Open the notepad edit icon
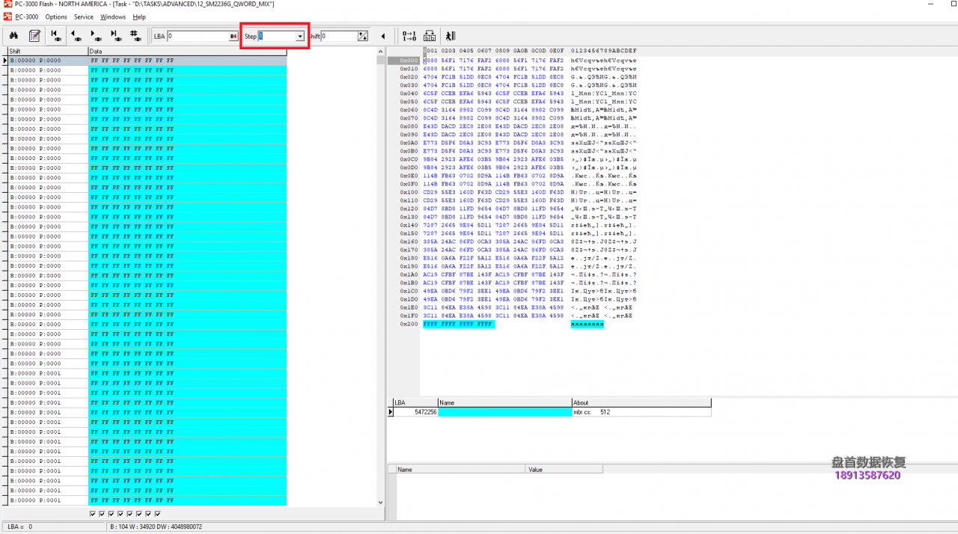The height and width of the screenshot is (534, 958). 34,36
